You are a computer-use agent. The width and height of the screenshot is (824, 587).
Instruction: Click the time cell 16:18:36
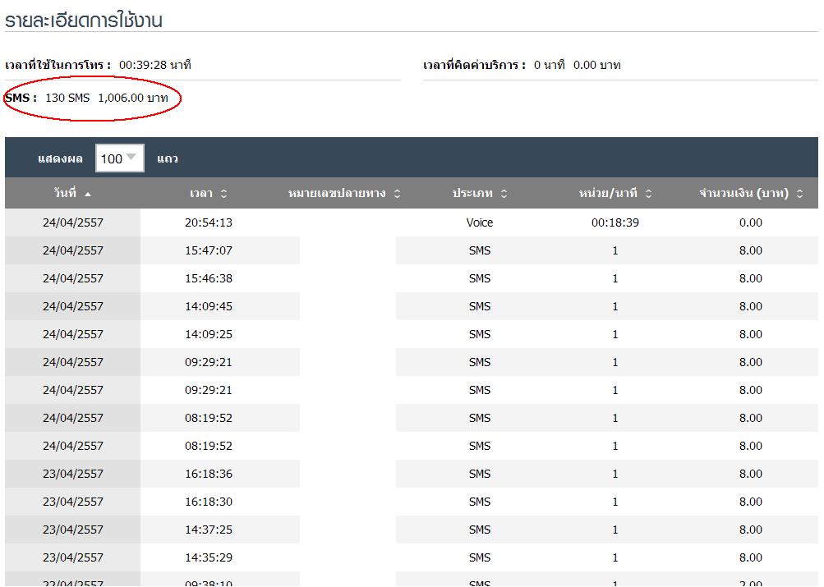208,474
